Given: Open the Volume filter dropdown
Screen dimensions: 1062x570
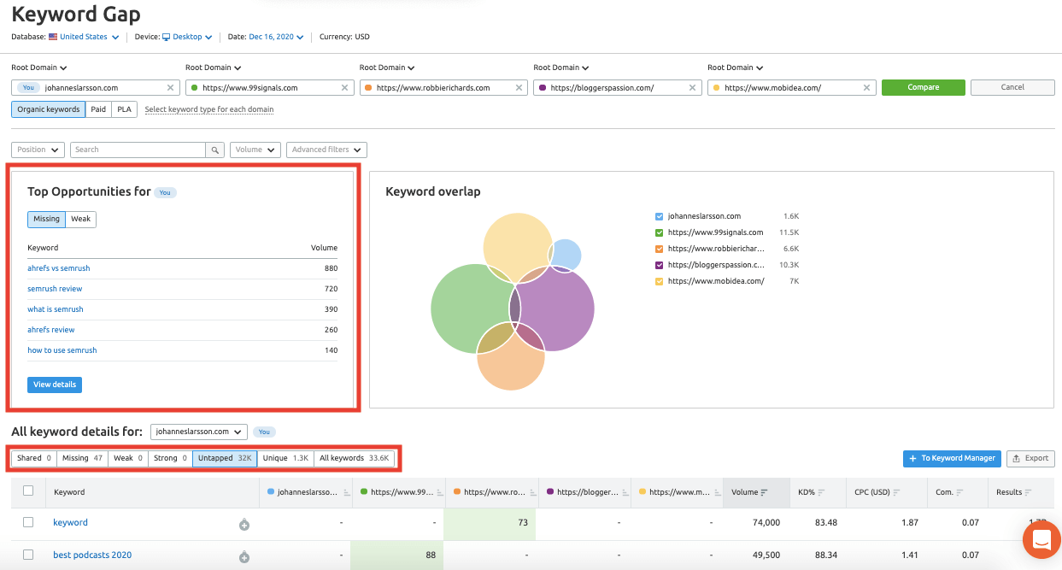Looking at the screenshot, I should [x=255, y=150].
